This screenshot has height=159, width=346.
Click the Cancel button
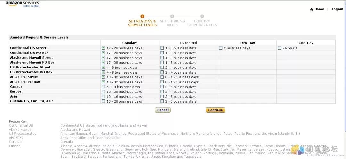tap(163, 110)
